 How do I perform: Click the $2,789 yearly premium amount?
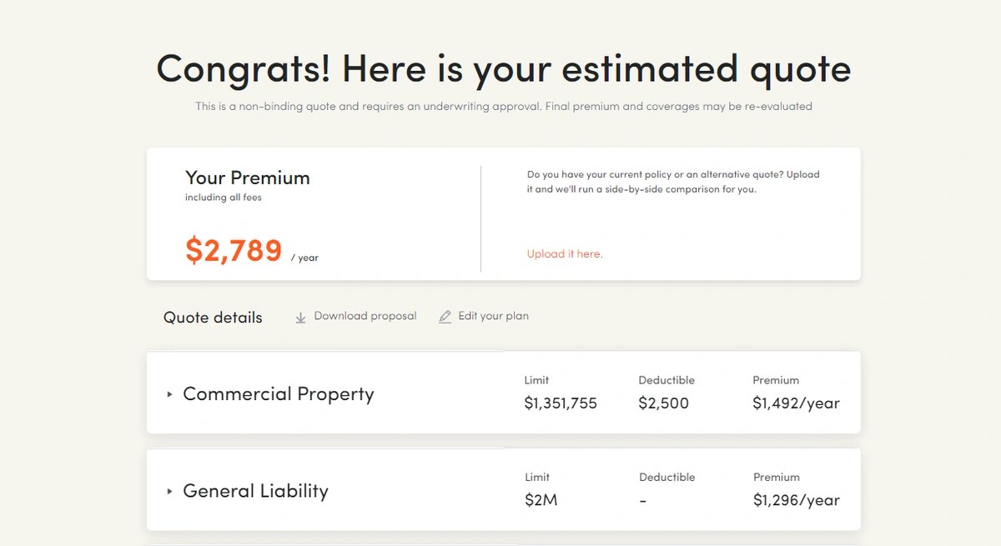pyautogui.click(x=234, y=250)
